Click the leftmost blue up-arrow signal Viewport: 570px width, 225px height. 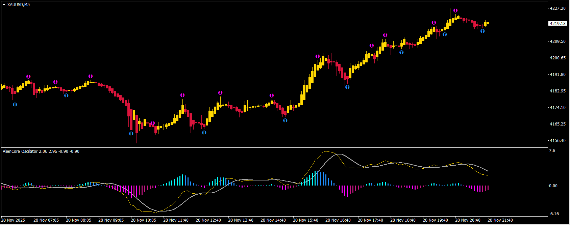click(x=15, y=105)
